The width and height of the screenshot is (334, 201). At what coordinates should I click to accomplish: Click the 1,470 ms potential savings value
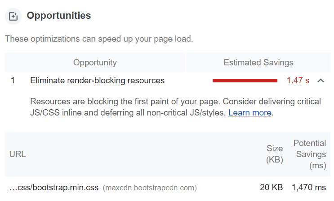[x=309, y=188]
